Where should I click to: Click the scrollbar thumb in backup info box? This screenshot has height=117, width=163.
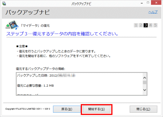coord(145,82)
